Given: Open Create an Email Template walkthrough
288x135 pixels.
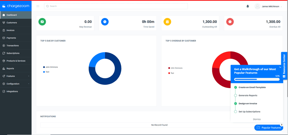Looking at the screenshot, I should 252,87.
